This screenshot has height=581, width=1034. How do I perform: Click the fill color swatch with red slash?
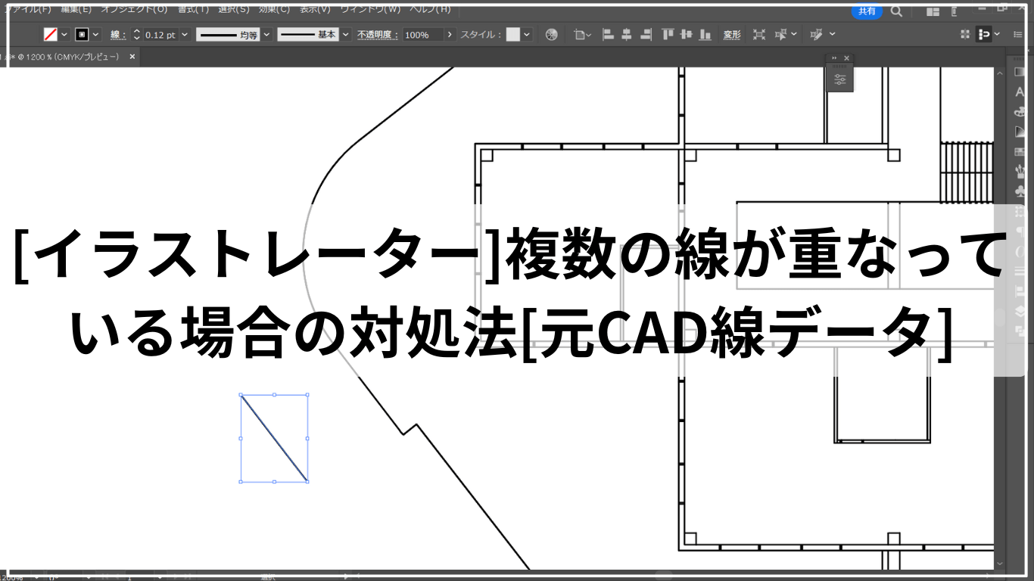click(x=51, y=35)
